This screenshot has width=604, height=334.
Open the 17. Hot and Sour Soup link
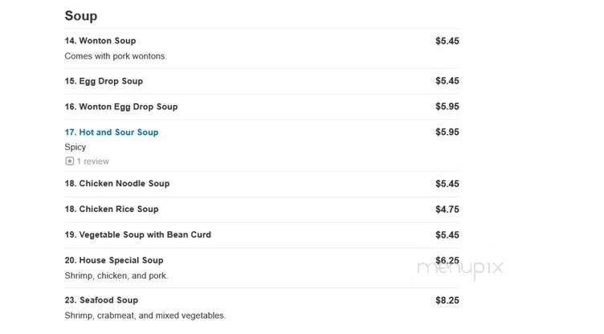[112, 132]
